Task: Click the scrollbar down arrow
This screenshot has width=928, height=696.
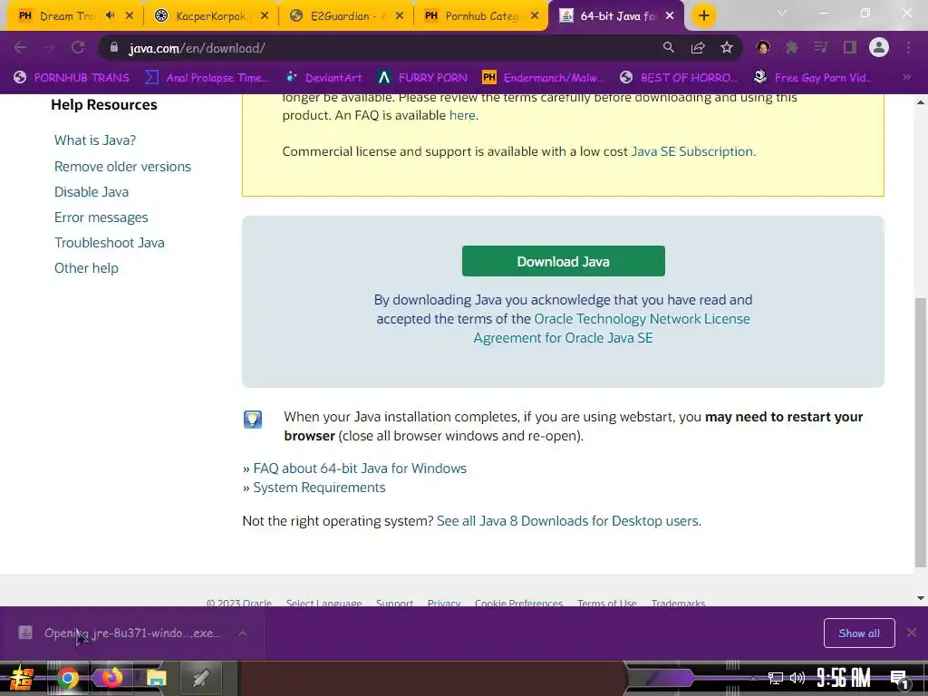Action: tap(921, 598)
